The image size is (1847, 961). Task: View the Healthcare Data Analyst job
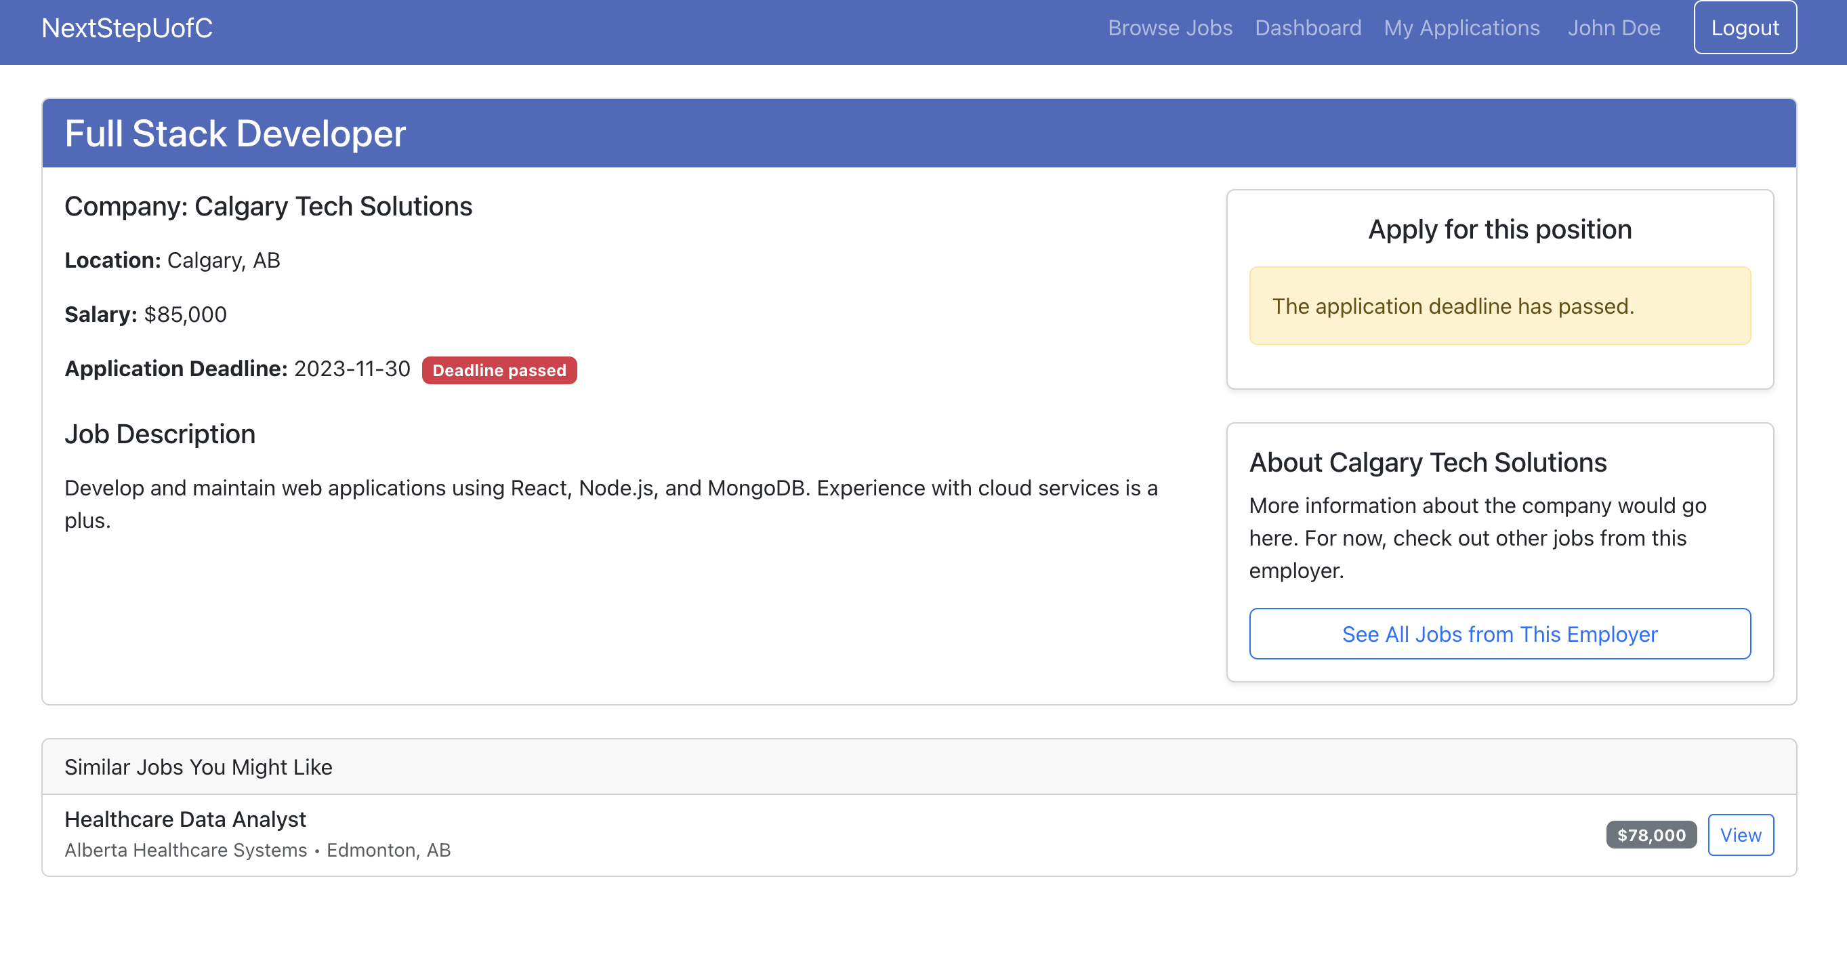[1740, 835]
